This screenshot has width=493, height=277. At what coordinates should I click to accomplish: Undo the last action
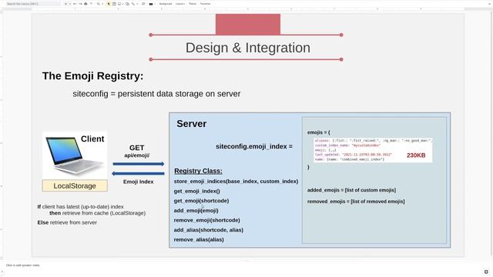point(75,4)
